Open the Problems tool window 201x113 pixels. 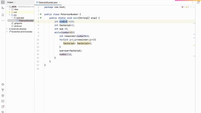tap(3, 107)
